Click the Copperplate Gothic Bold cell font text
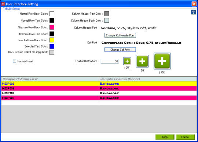 [x=141, y=43]
